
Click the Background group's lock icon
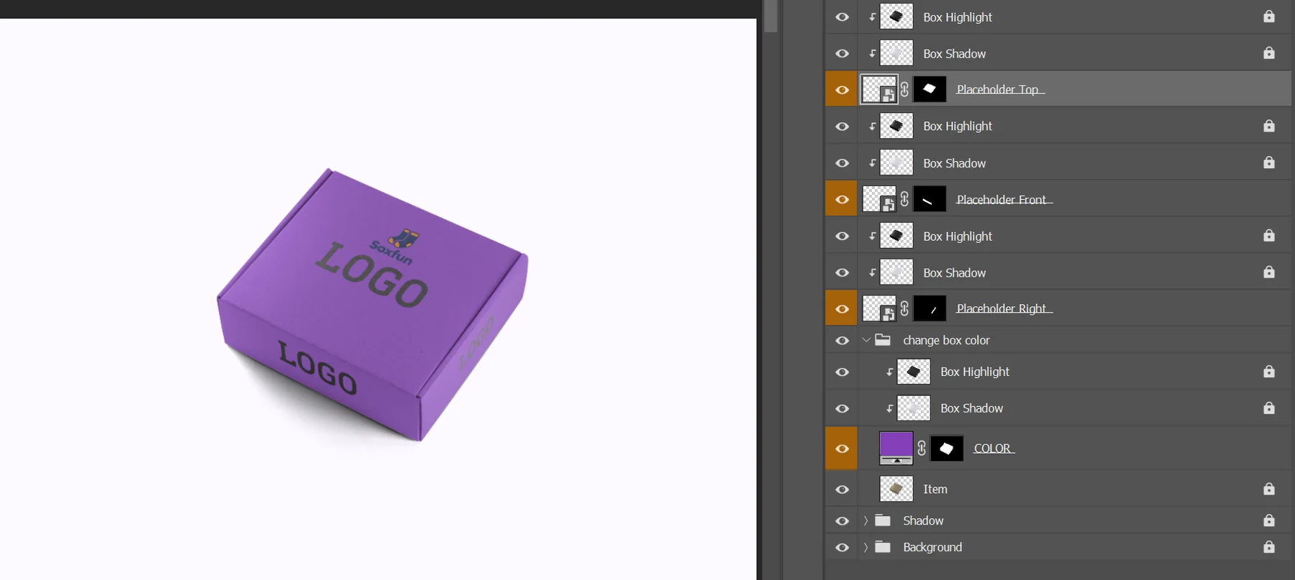pos(1269,547)
